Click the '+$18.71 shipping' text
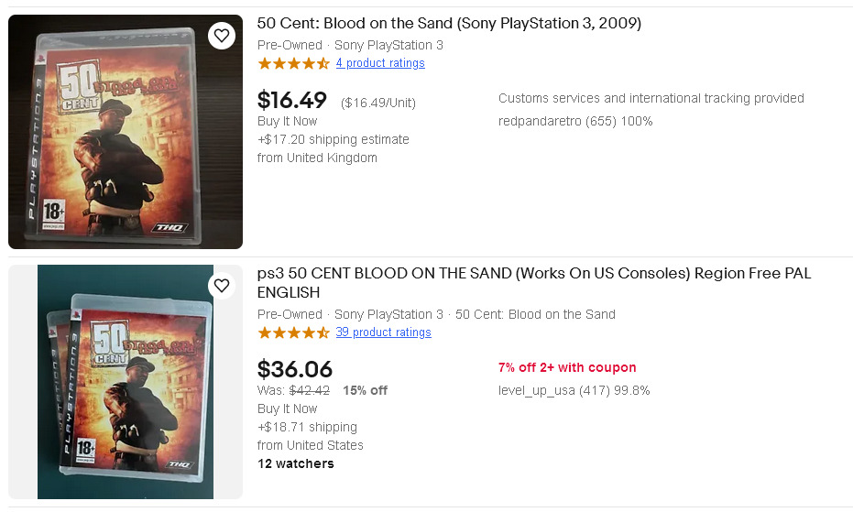The width and height of the screenshot is (853, 512). coord(307,427)
